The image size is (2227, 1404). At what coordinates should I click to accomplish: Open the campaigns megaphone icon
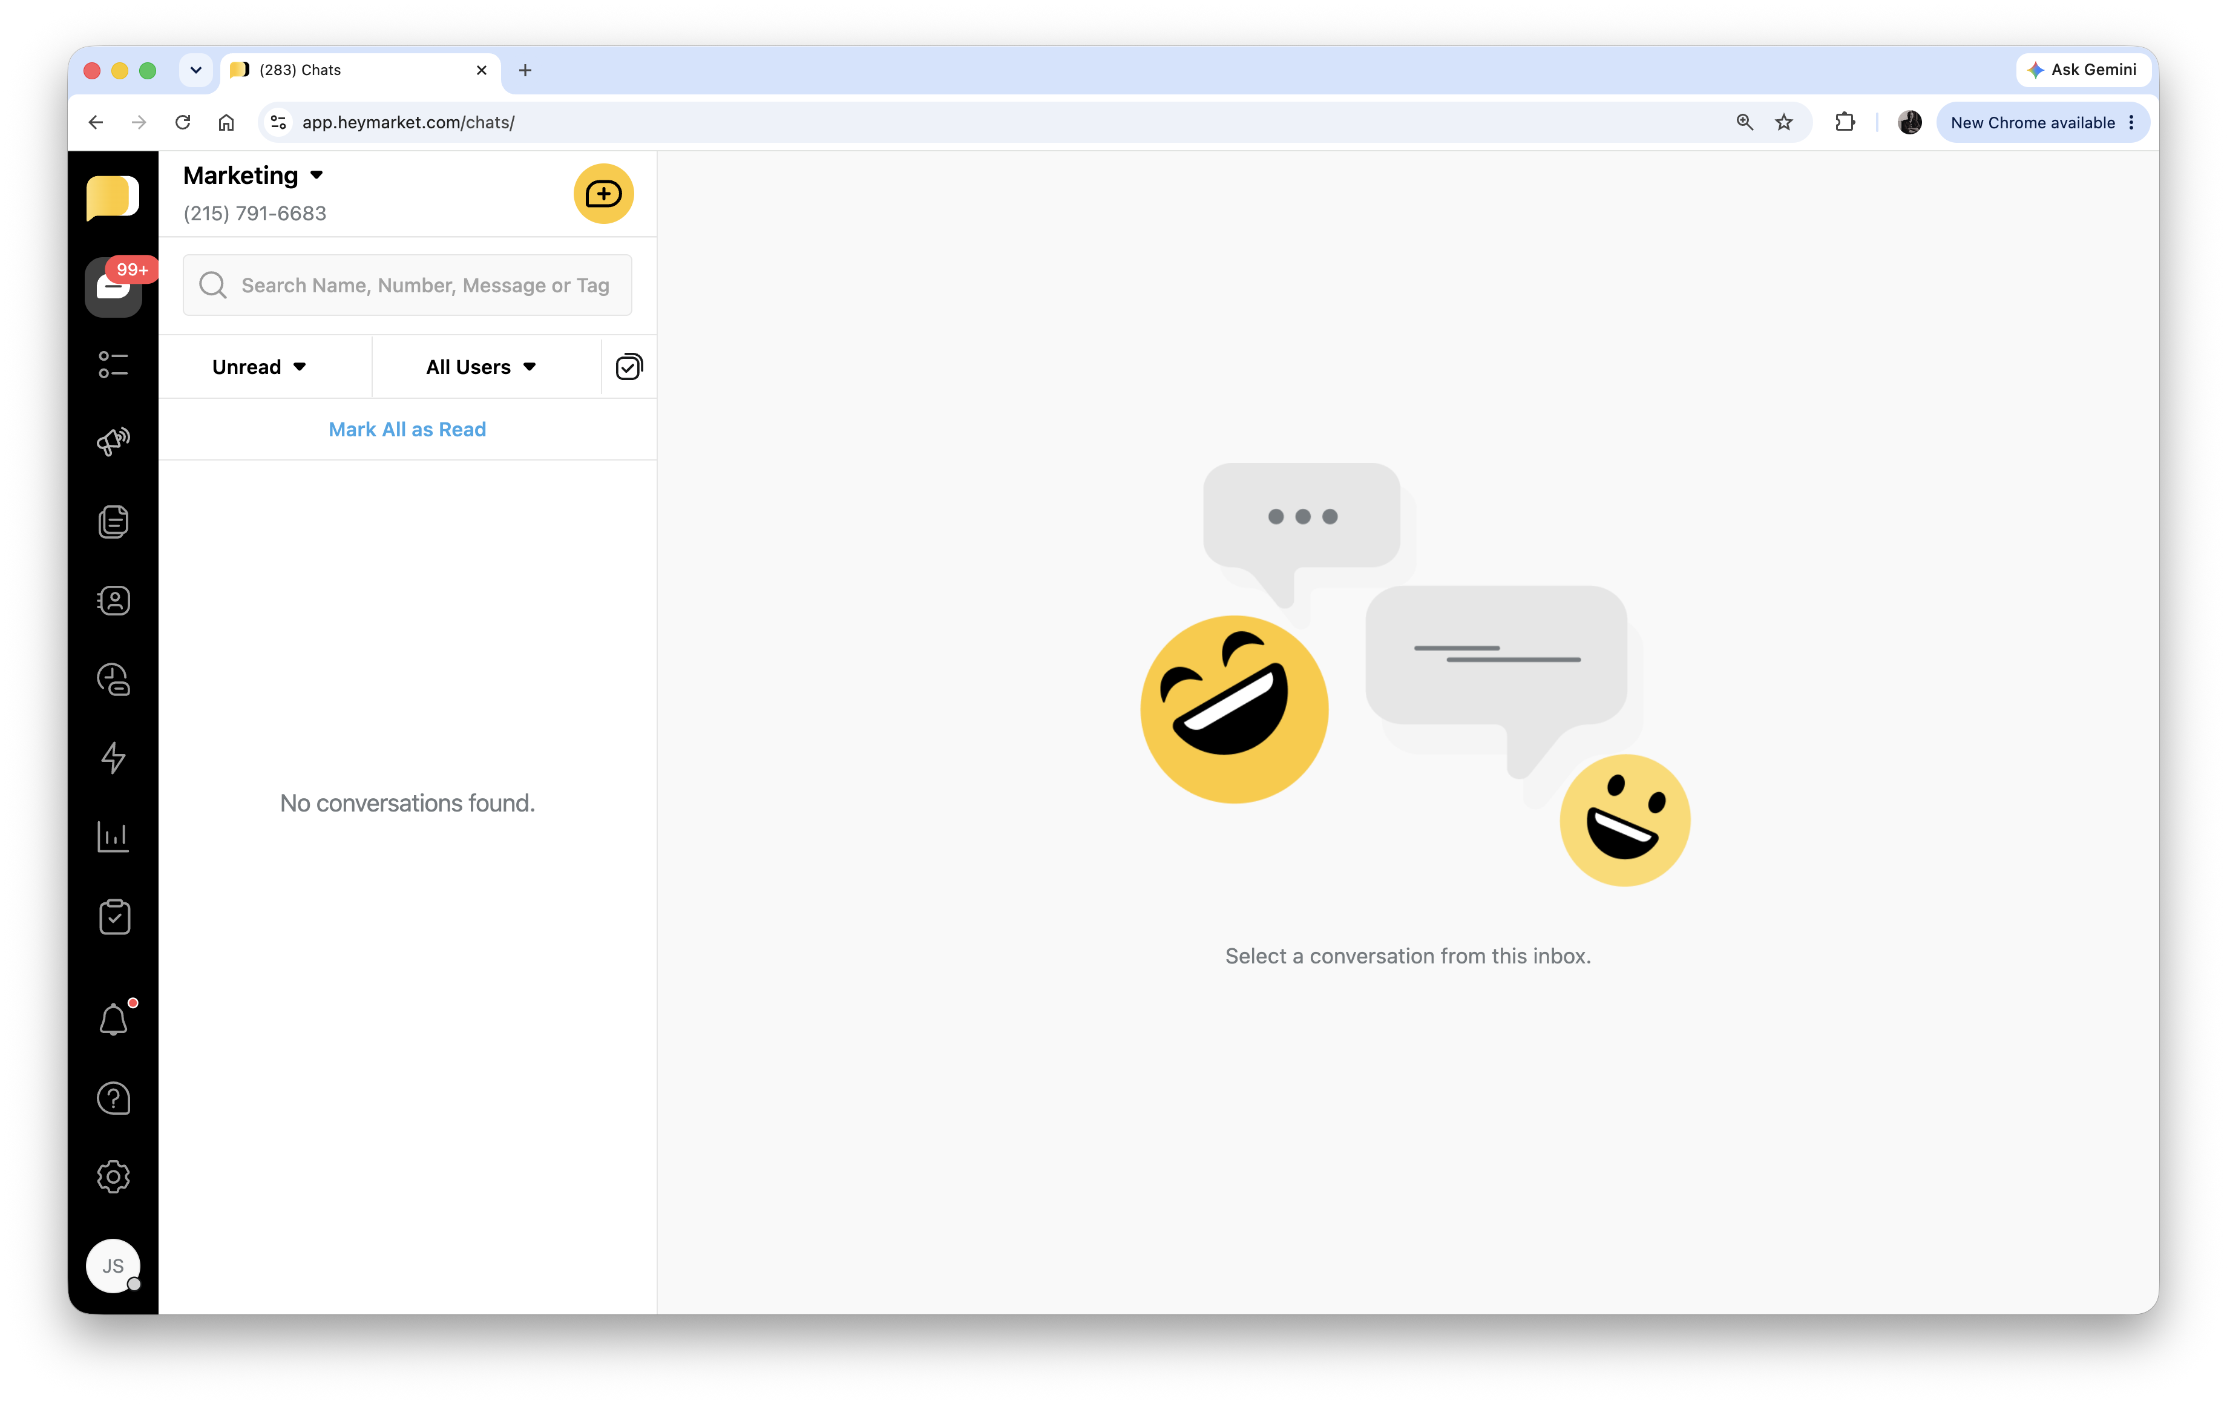(x=113, y=442)
